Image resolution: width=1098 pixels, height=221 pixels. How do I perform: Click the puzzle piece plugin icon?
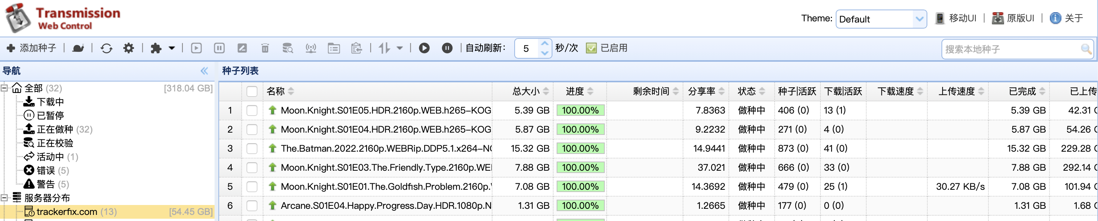tap(156, 48)
